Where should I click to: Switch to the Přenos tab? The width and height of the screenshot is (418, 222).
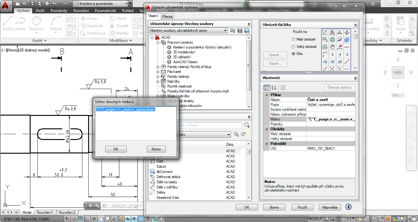(167, 16)
